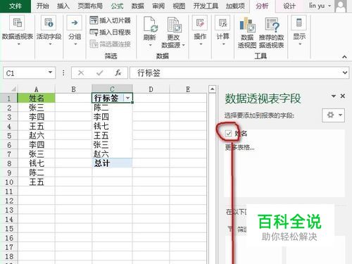Click the user account avatar icon
This screenshot has height=264, width=352.
point(341,6)
